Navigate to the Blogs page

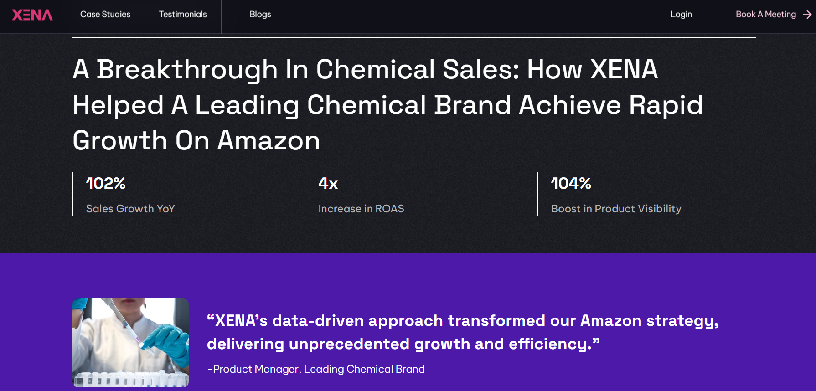260,14
